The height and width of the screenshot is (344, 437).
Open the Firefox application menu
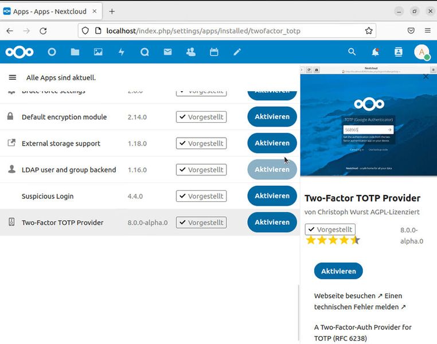(428, 30)
